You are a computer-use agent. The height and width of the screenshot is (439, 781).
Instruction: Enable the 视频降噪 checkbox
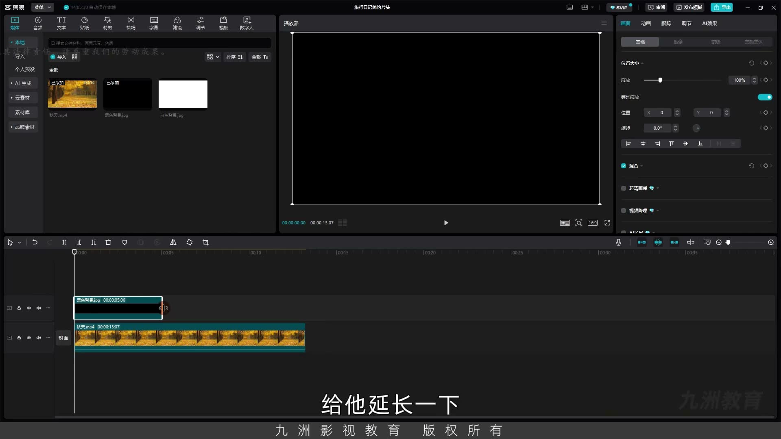pos(624,211)
